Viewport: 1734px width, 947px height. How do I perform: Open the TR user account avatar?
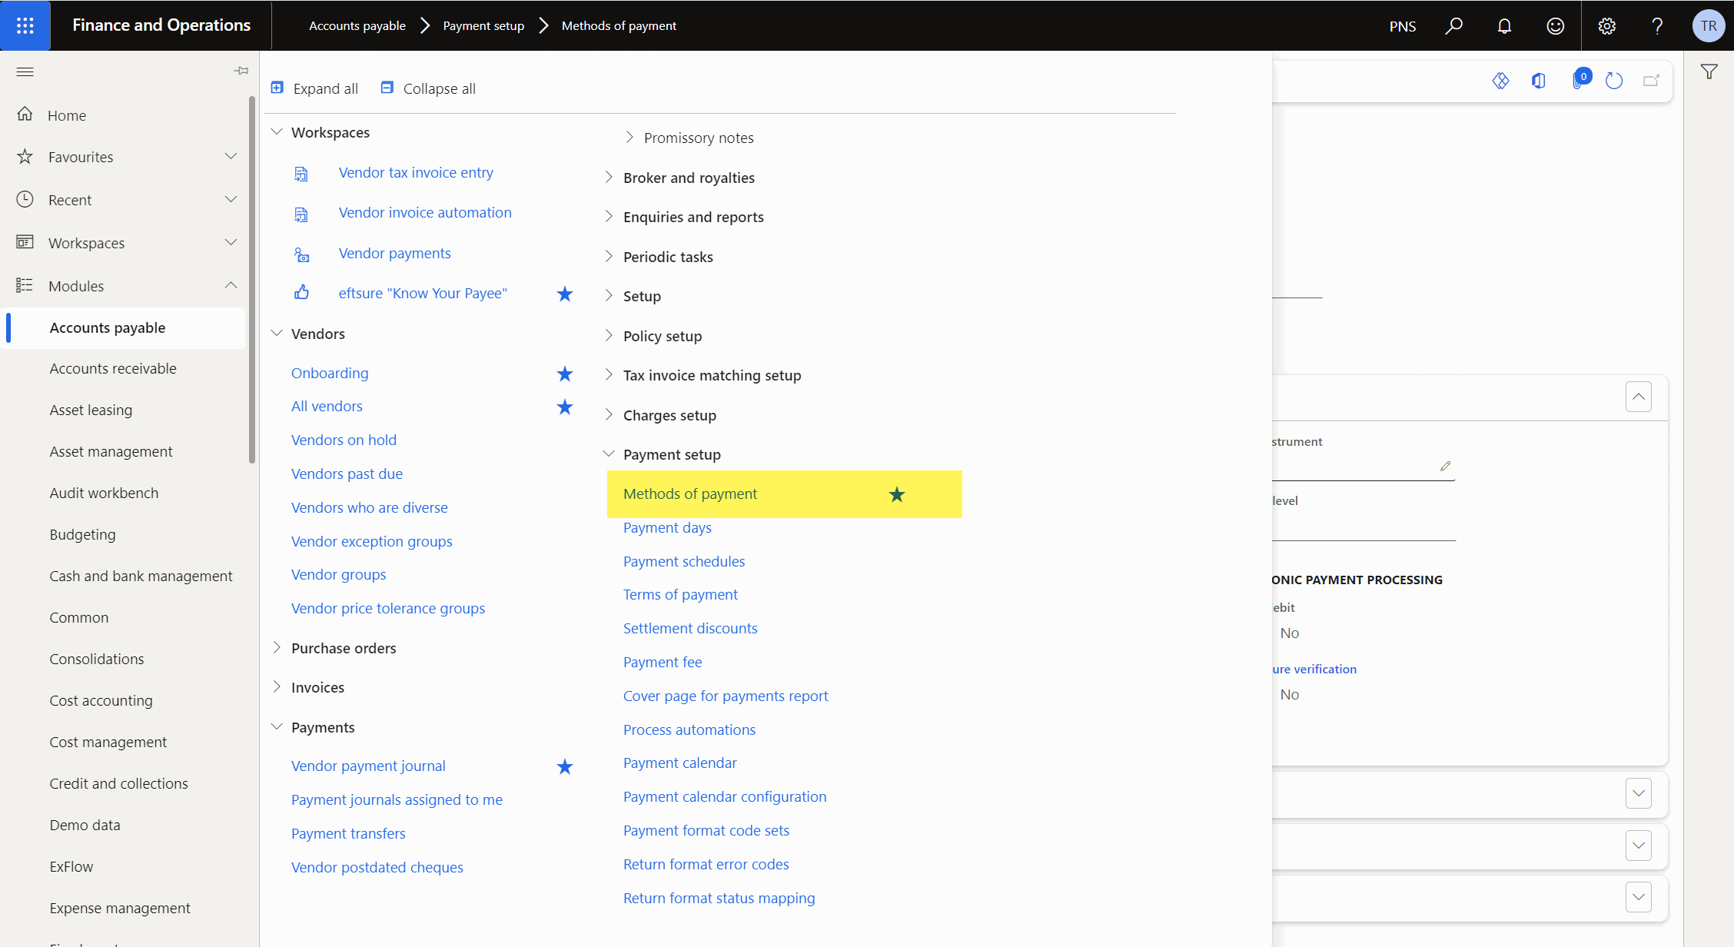click(1709, 25)
